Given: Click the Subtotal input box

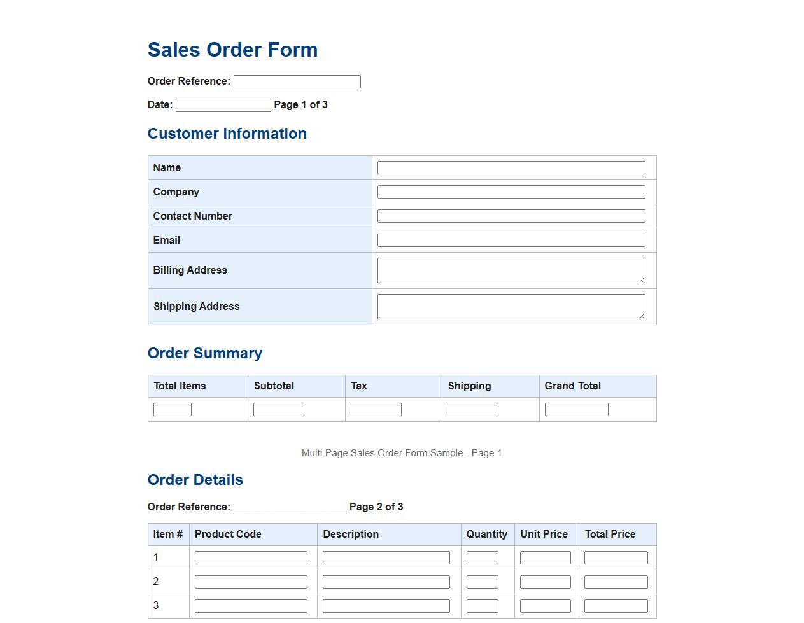Looking at the screenshot, I should (x=278, y=409).
